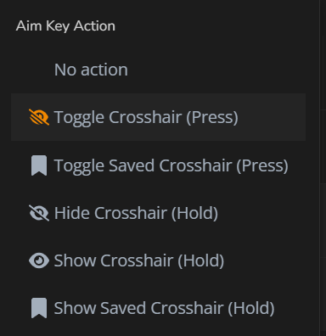This screenshot has width=326, height=336.
Task: Select the No action option
Action: [x=158, y=70]
